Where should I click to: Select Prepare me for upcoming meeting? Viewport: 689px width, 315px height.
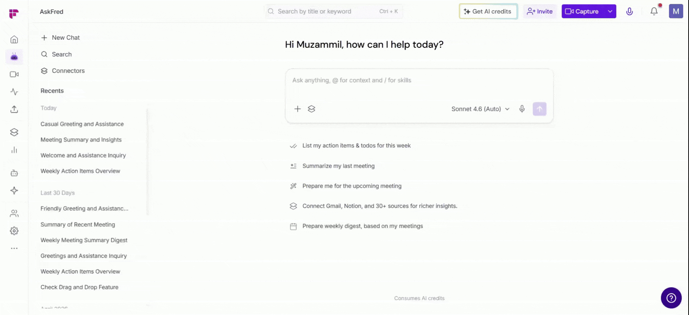point(352,186)
